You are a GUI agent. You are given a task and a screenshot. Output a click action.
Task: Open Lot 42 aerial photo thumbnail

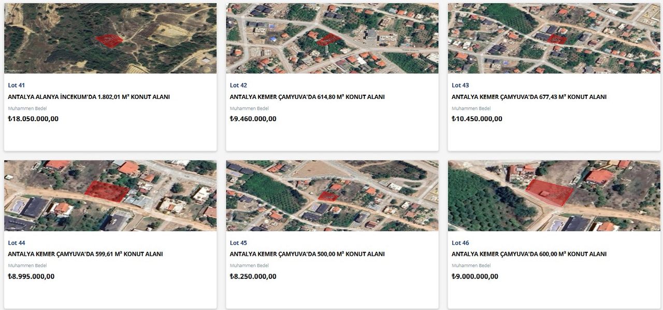[332, 38]
